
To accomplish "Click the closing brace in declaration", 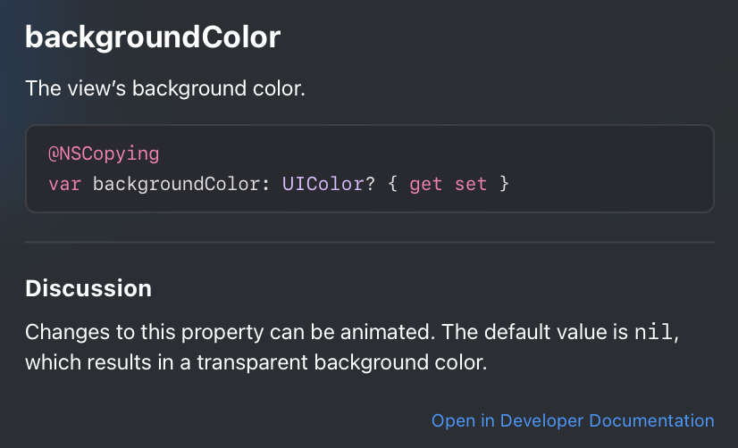I will (504, 184).
